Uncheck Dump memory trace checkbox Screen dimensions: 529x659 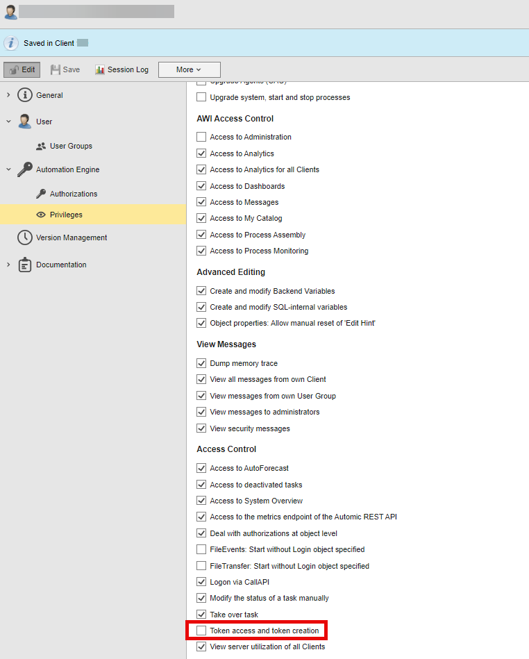tap(201, 364)
